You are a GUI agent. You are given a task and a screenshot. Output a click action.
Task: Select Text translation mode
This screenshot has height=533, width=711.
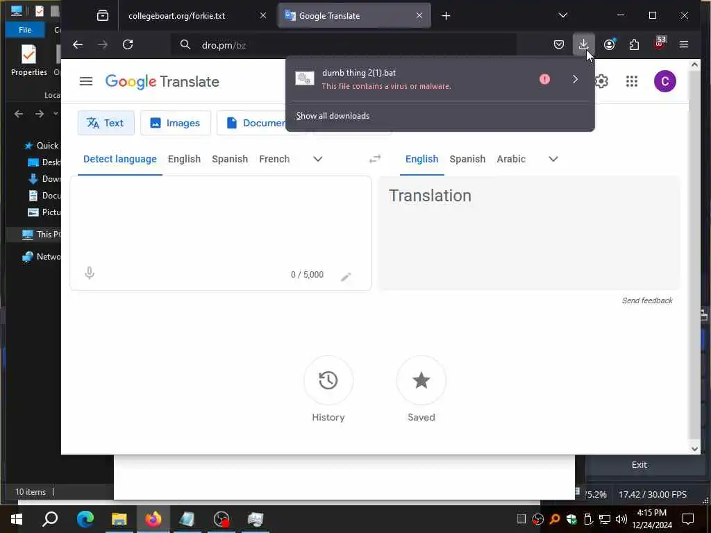pos(106,123)
